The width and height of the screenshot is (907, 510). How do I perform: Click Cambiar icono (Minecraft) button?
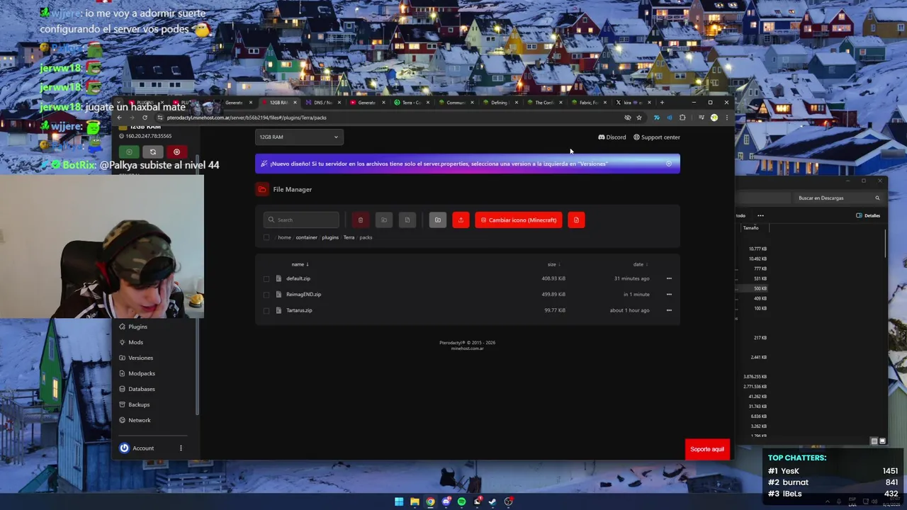click(519, 220)
